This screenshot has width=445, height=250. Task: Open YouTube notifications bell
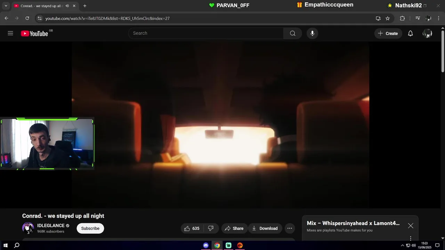click(x=410, y=33)
